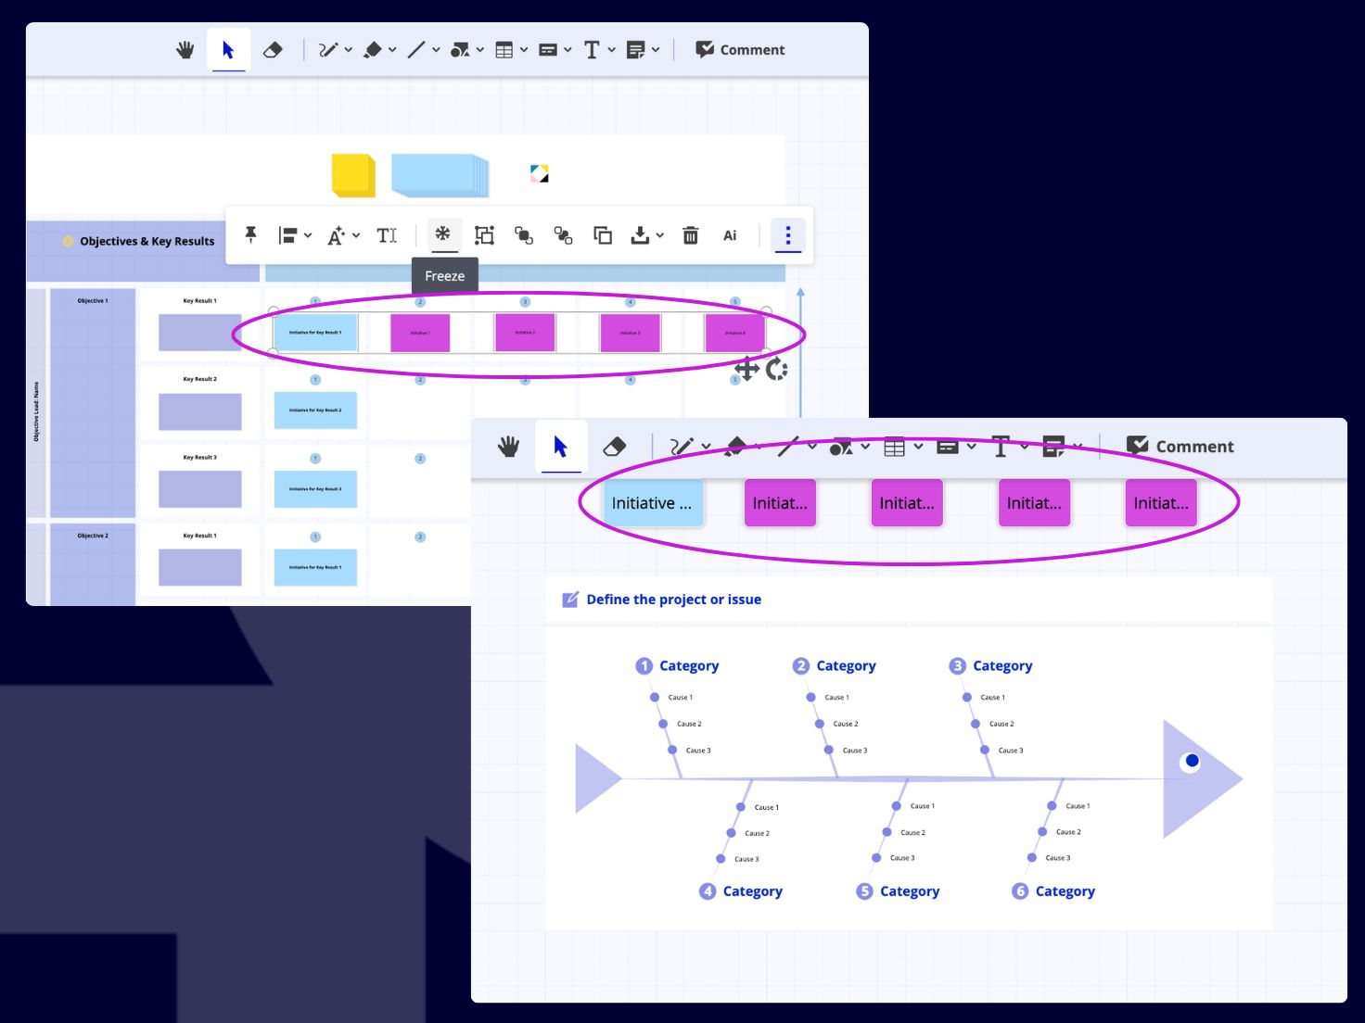Expand the align options dropdown arrow
The image size is (1365, 1023).
(x=308, y=235)
